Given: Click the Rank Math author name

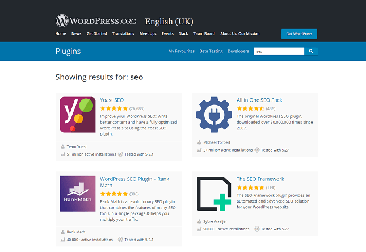Looking at the screenshot, I should 76,232.
